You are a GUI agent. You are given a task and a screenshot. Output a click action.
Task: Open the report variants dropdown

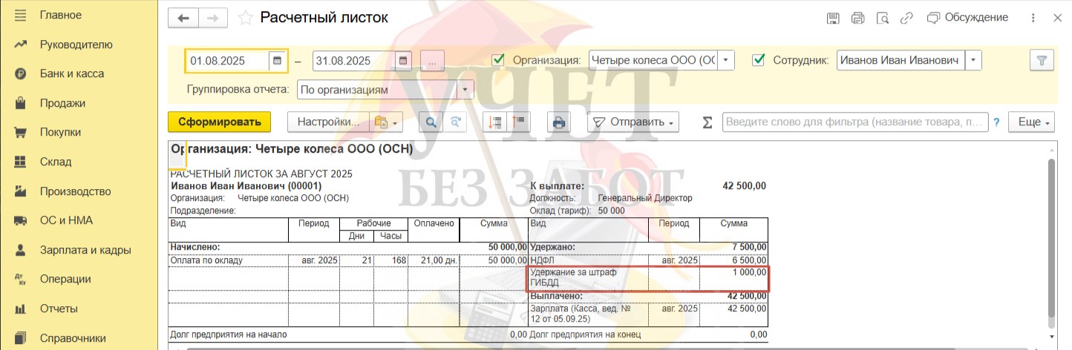point(387,122)
